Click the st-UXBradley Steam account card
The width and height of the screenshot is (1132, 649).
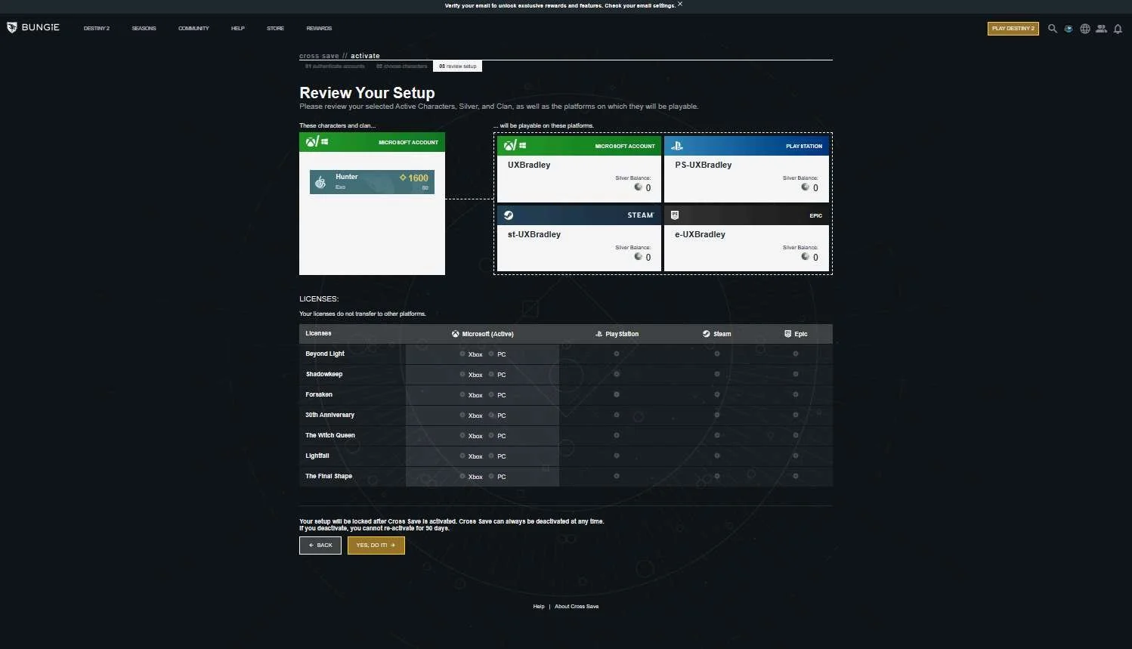(x=579, y=238)
